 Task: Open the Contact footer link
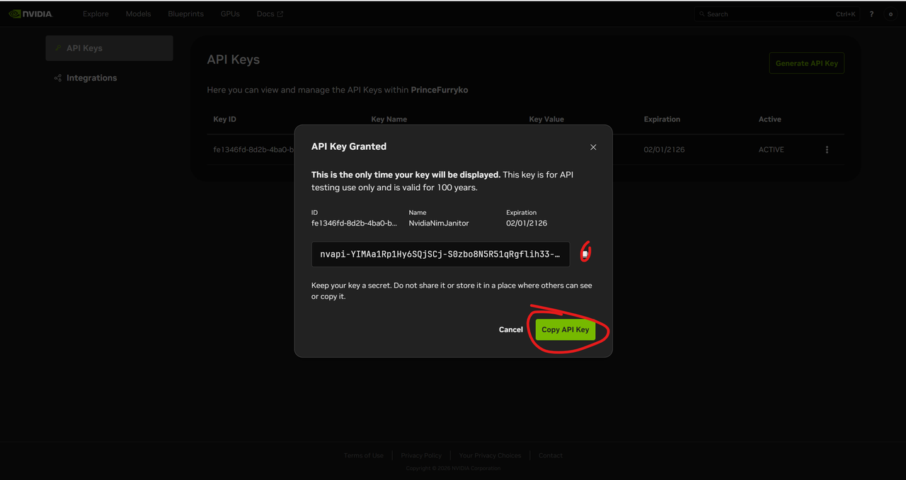pos(551,456)
